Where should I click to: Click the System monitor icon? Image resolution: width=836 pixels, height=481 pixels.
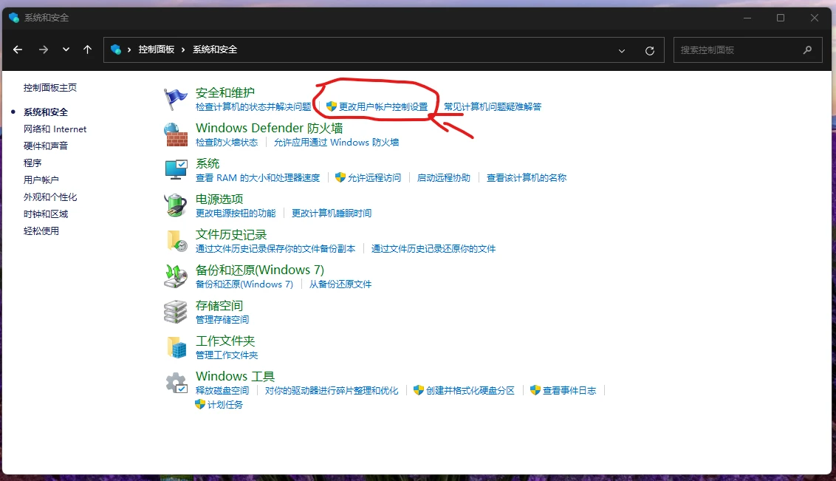(x=176, y=169)
